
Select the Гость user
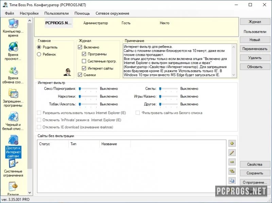pyautogui.click(x=126, y=23)
